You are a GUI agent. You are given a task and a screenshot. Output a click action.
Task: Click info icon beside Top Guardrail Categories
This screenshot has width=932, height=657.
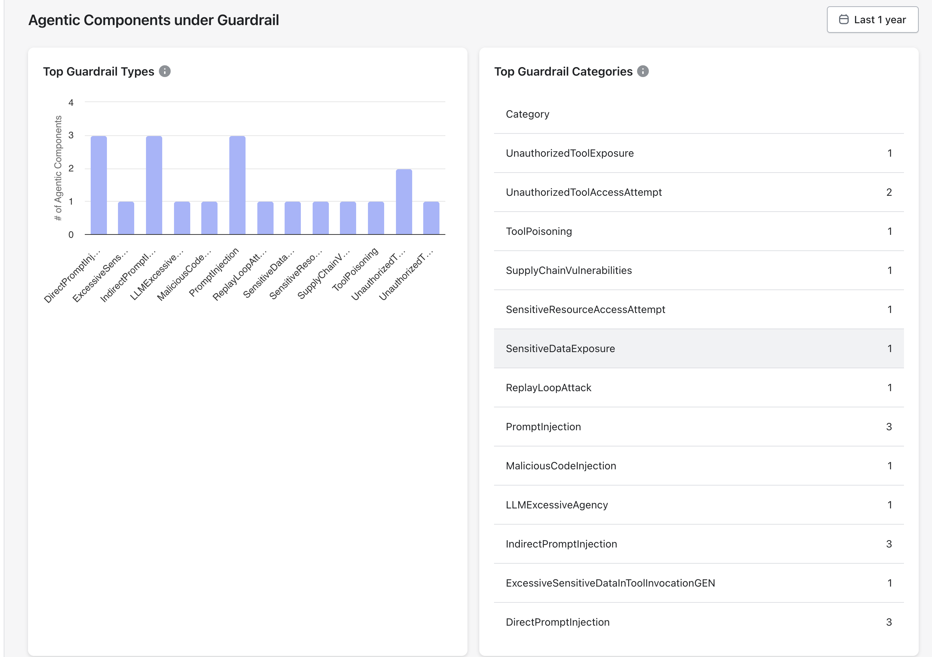643,72
